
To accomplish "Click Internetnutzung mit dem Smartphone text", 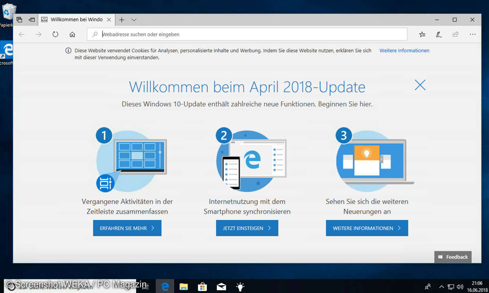I will click(x=247, y=206).
